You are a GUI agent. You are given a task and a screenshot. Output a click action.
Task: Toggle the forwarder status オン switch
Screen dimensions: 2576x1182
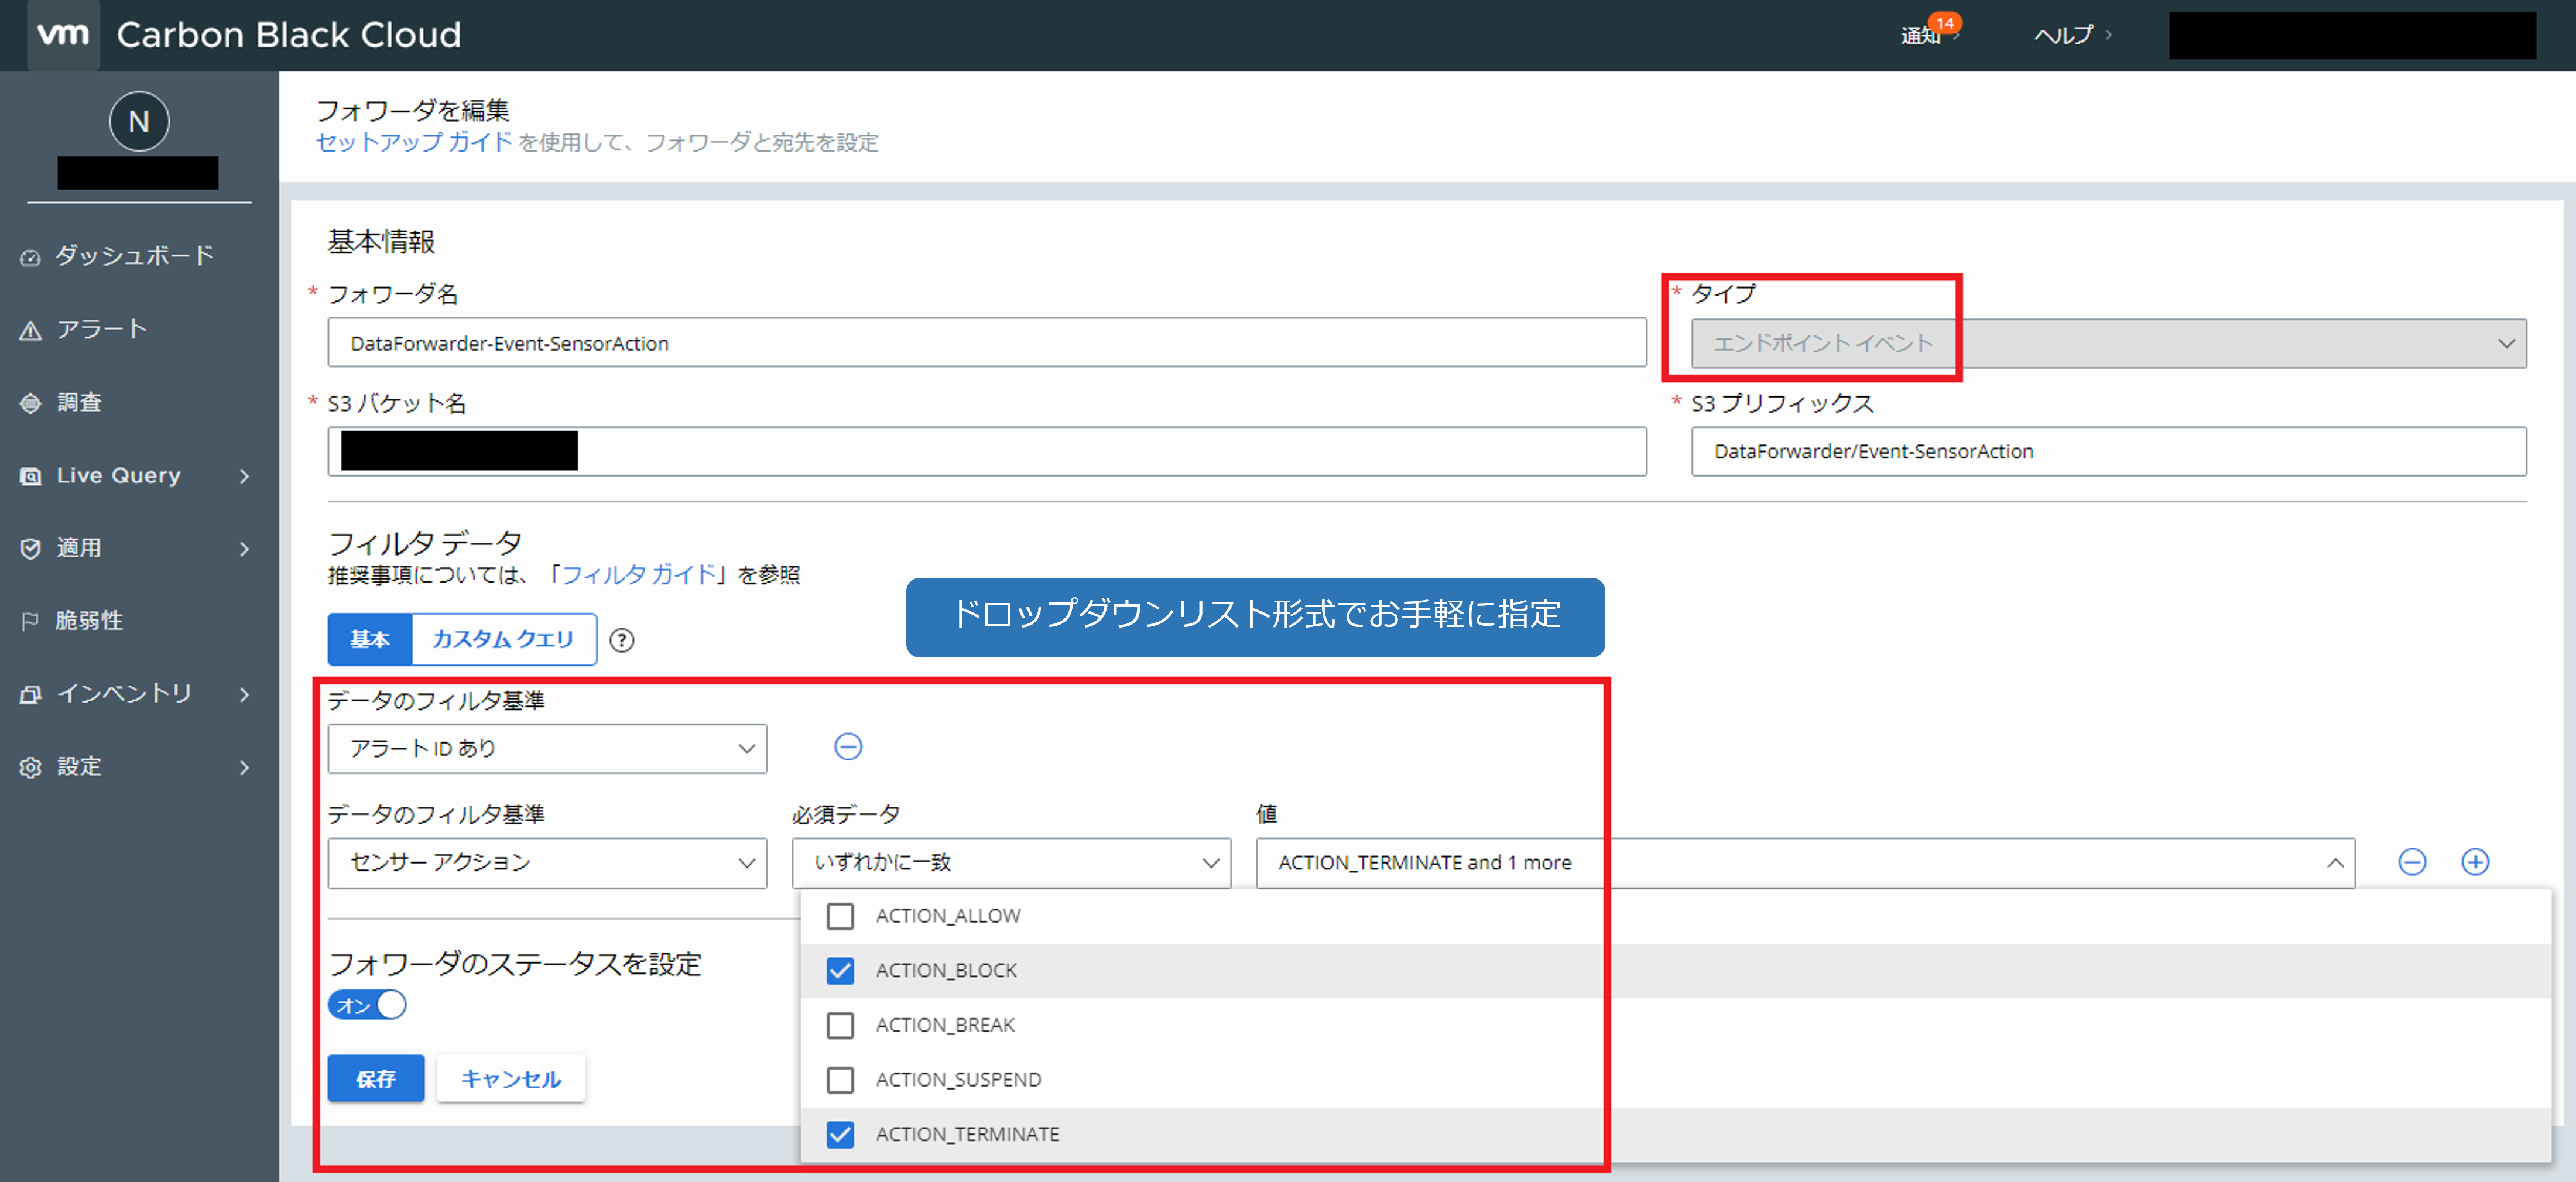[367, 1005]
